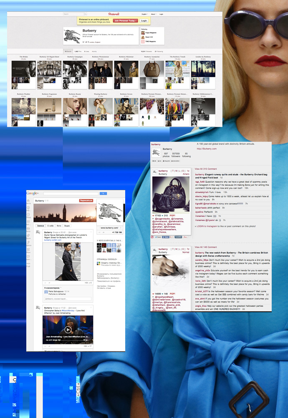Click Profile icon in Google+ sidebar
The image size is (288, 418).
[28, 207]
